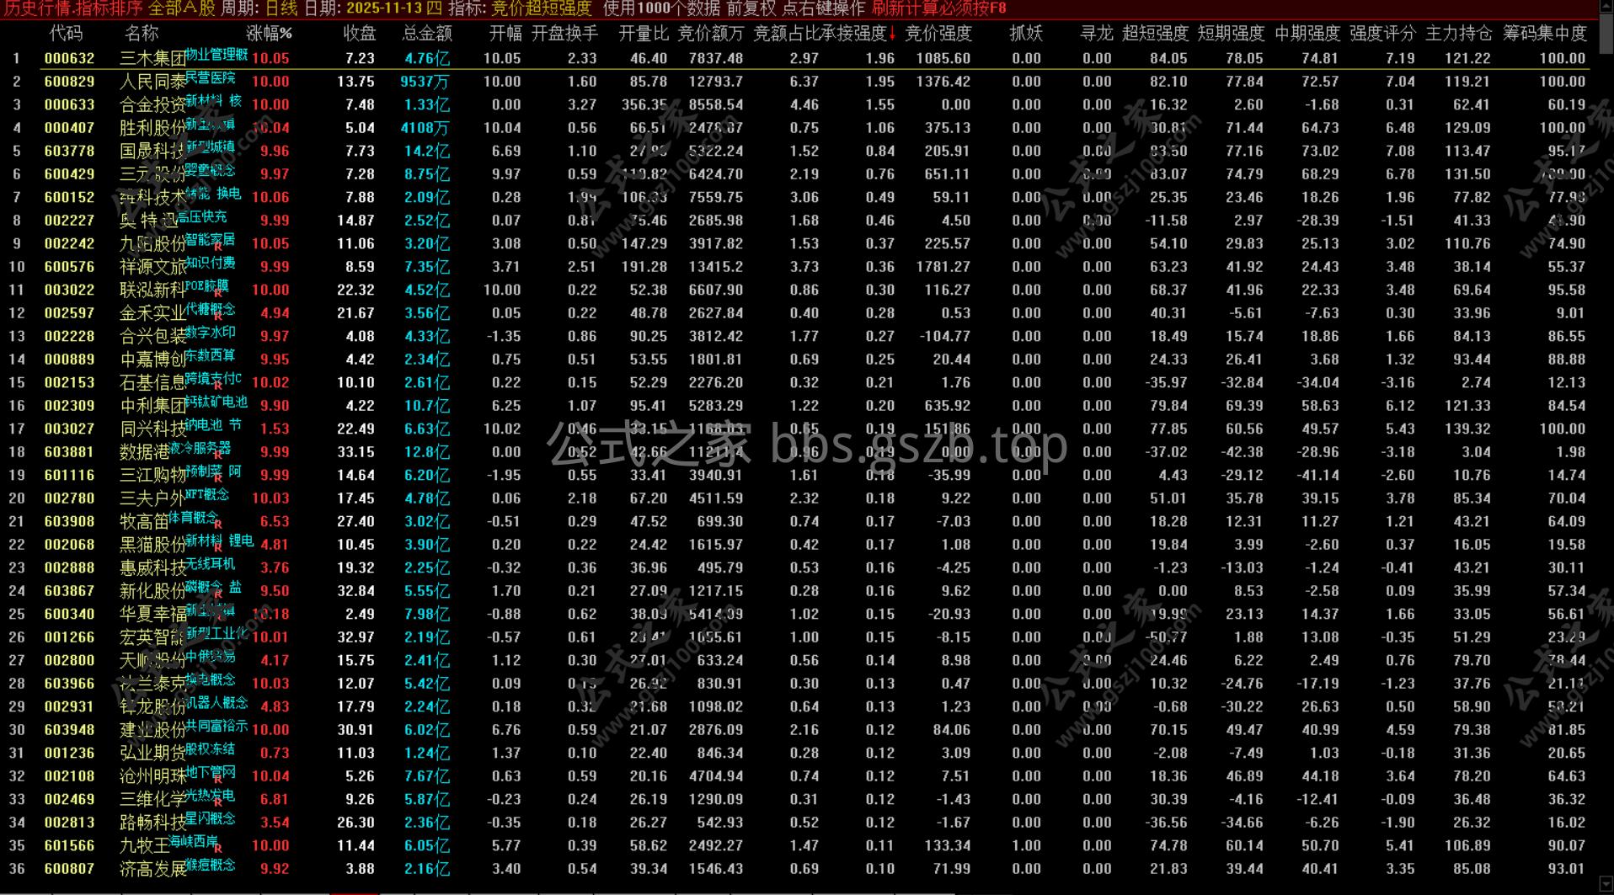Click the 名称 column header
The width and height of the screenshot is (1614, 895).
(142, 34)
